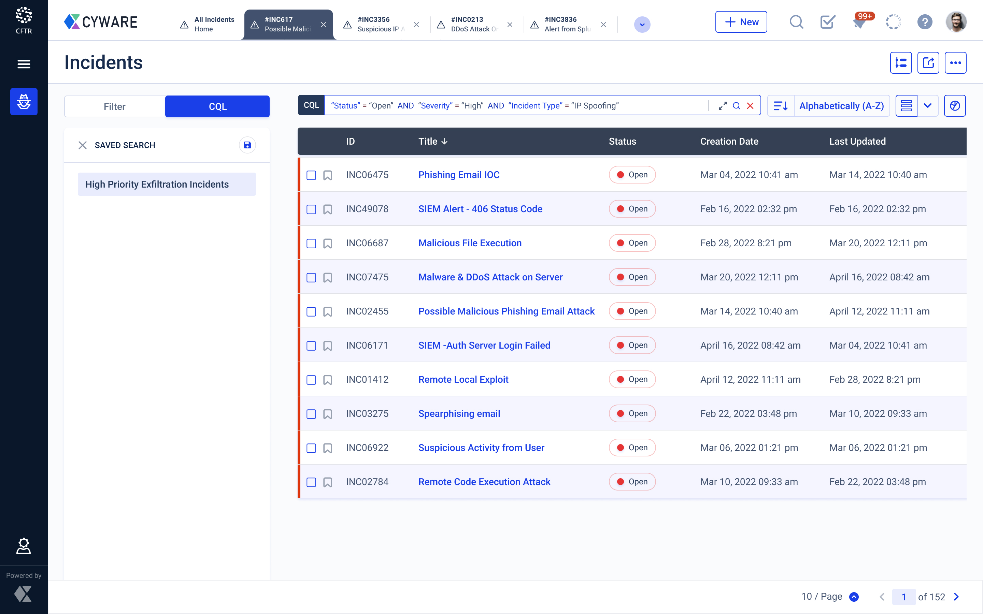Open the sidebar hamburger menu
The image size is (983, 614).
(x=24, y=64)
